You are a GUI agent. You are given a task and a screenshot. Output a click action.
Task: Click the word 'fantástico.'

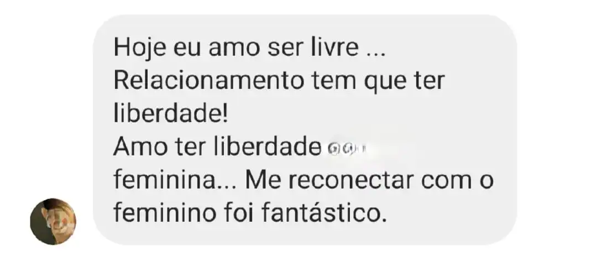[x=324, y=213]
